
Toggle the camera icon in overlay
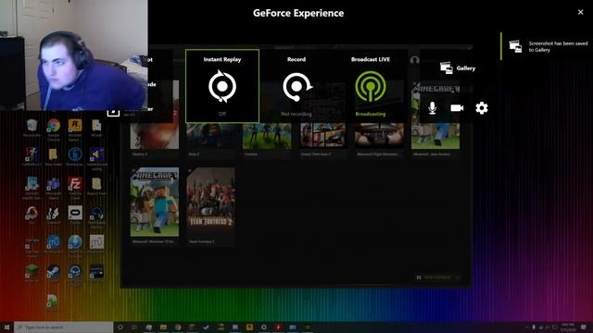coord(457,108)
